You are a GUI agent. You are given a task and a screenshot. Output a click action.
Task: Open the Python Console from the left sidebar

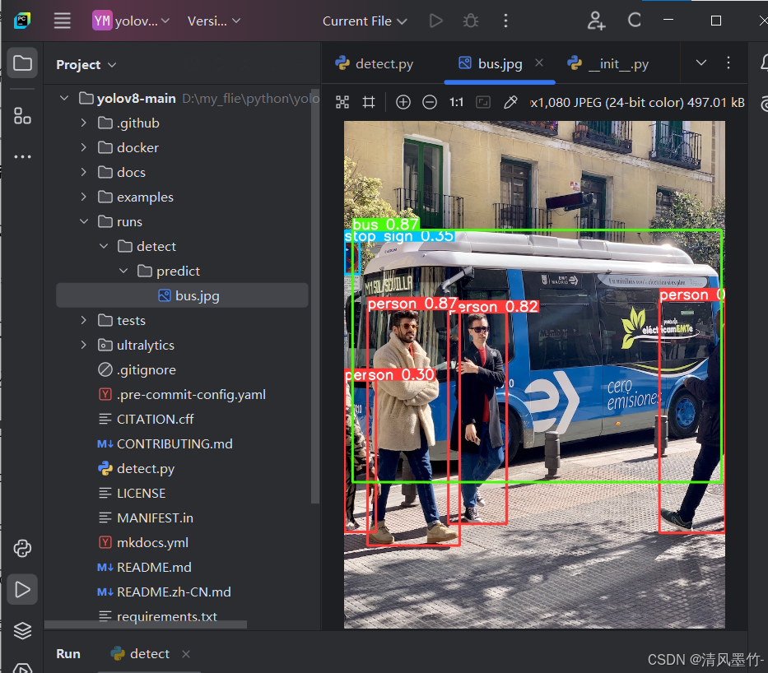(x=21, y=548)
